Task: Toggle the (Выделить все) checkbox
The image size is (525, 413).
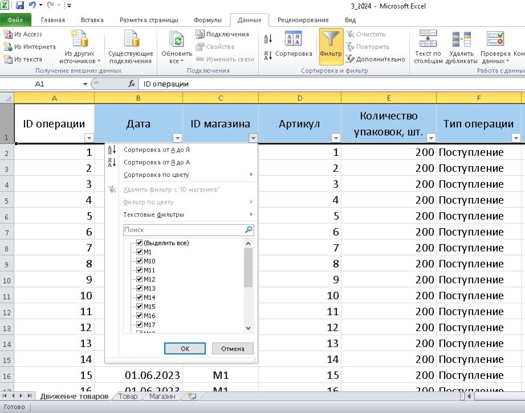Action: point(140,243)
